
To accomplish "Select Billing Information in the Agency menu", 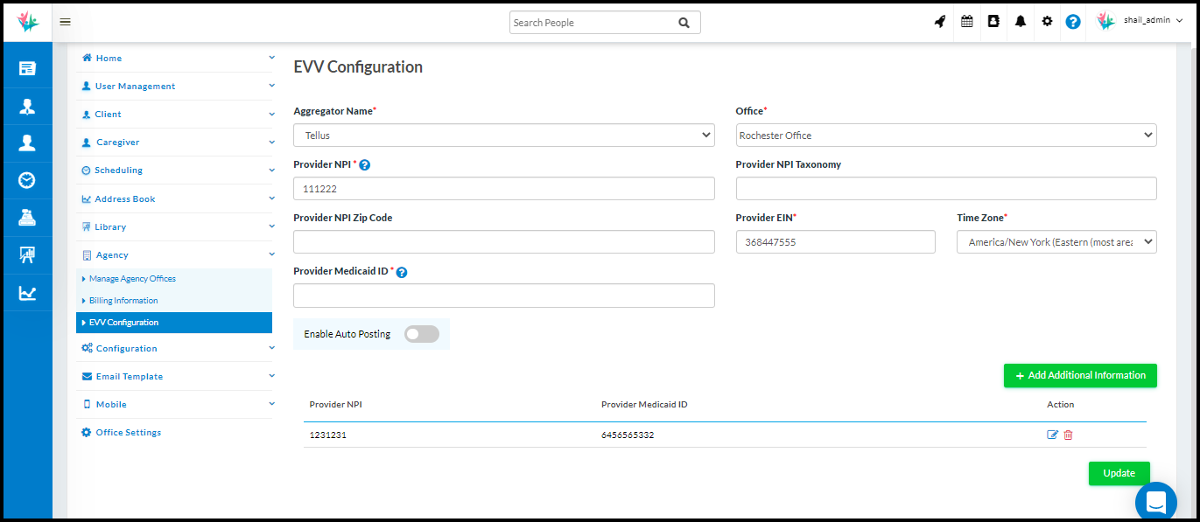I will click(123, 301).
